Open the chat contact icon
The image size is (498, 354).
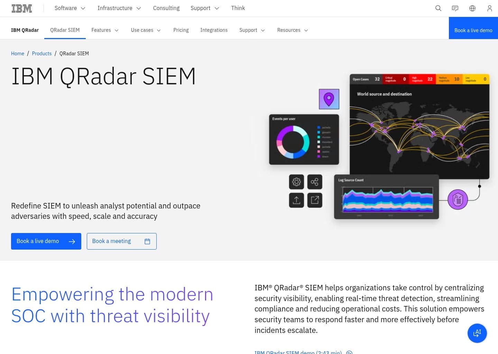tap(455, 8)
